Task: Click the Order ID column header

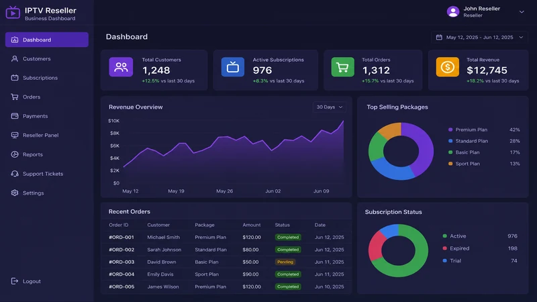Action: [119, 225]
